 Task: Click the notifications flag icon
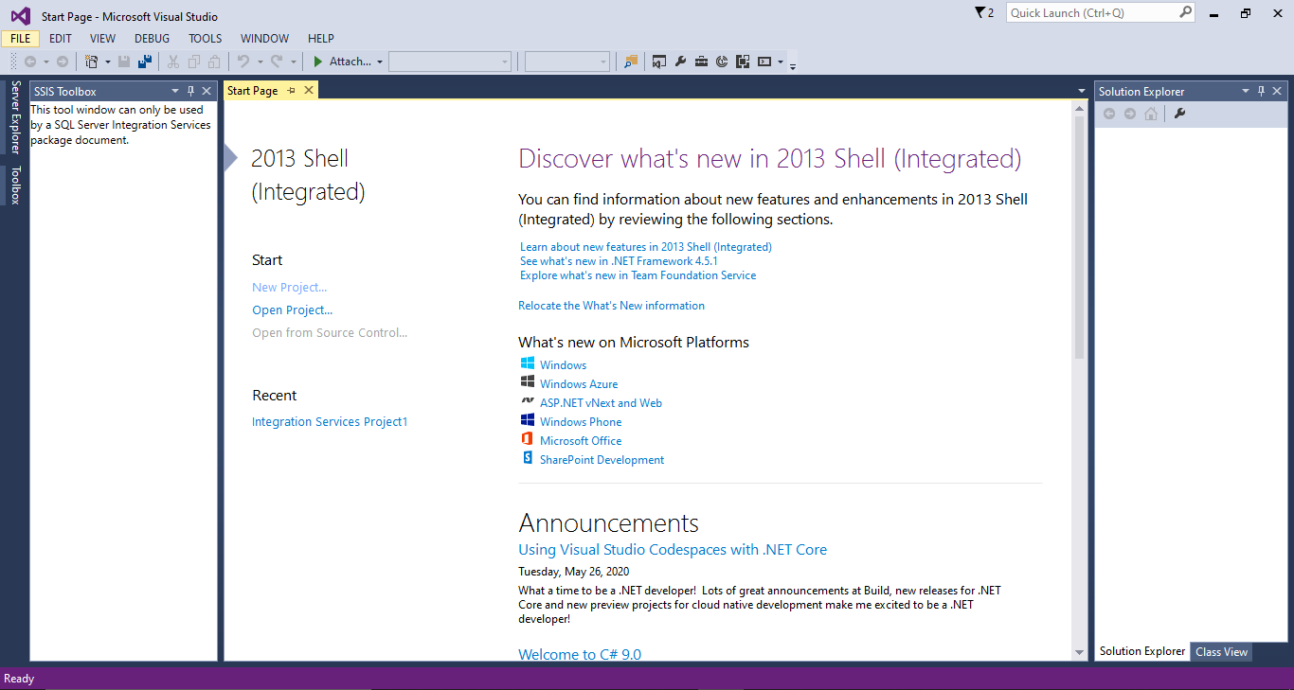980,12
